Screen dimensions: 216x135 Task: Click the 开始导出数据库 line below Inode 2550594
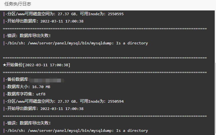pos(43,109)
